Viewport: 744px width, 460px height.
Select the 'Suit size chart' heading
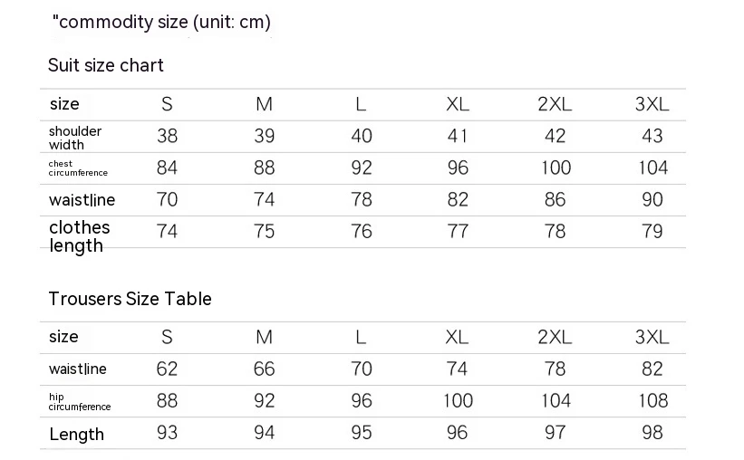click(x=106, y=65)
